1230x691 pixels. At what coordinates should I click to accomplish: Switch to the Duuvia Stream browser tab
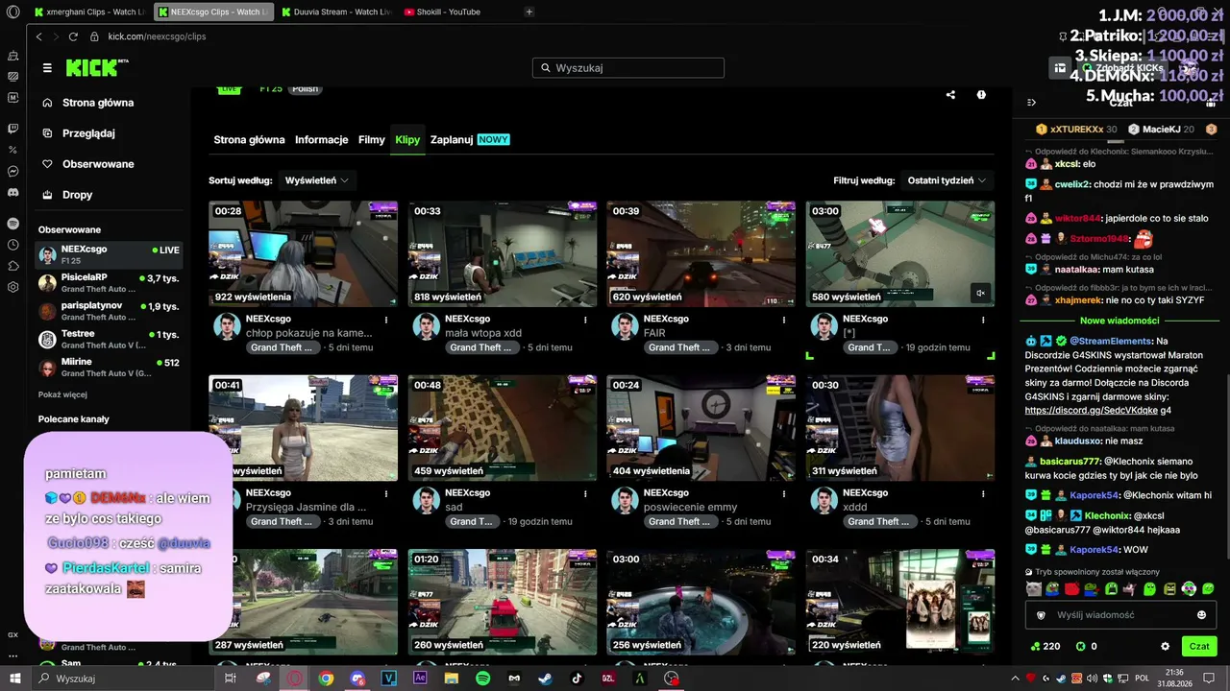tap(336, 12)
